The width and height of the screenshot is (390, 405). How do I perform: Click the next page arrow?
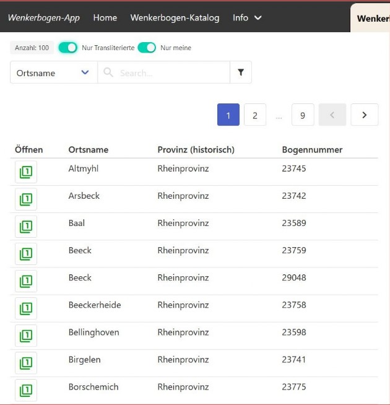pos(365,115)
